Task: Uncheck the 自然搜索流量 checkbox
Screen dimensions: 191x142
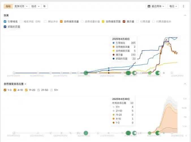Action: point(61,22)
